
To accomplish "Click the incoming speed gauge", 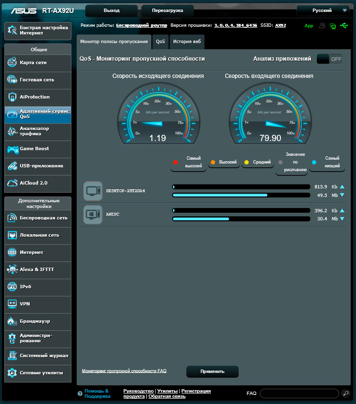I will pyautogui.click(x=270, y=114).
